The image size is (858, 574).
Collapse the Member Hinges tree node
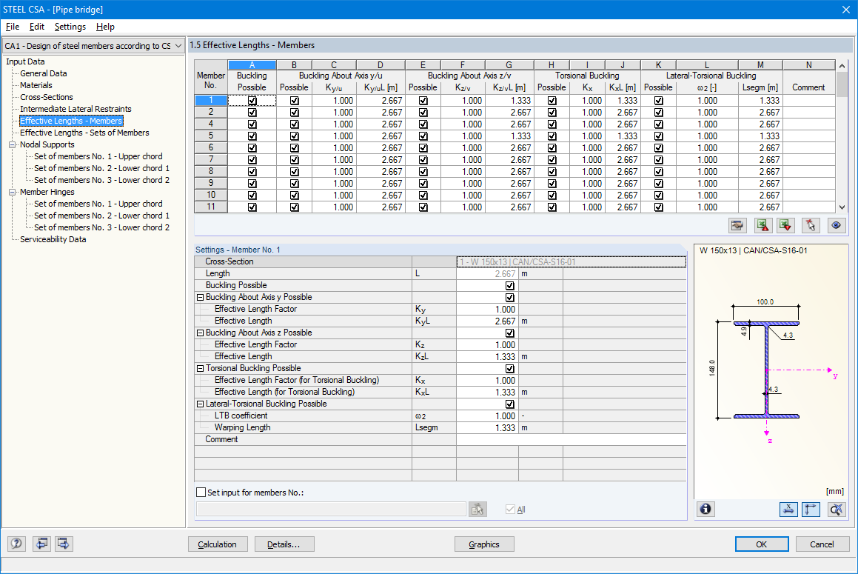12,193
